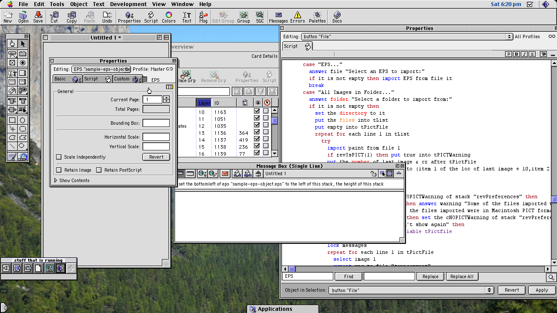Open the Editing button "File" dropdown
The image size is (557, 313).
pos(407,37)
